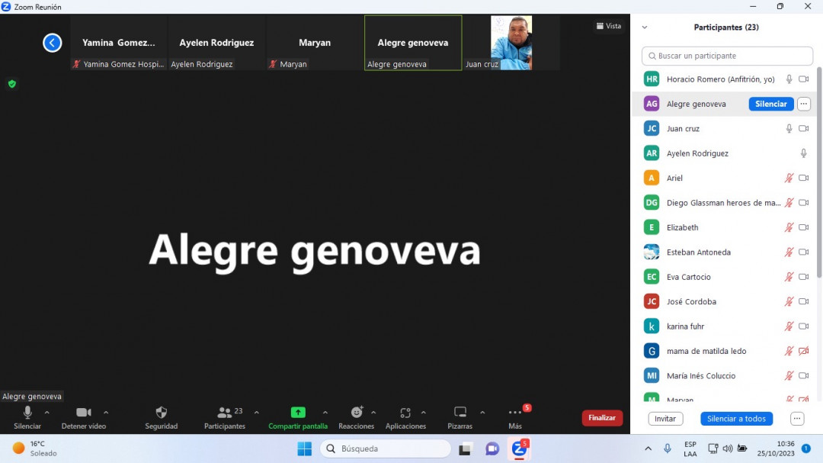
Task: Click Ariel muted microphone icon
Action: coord(789,178)
